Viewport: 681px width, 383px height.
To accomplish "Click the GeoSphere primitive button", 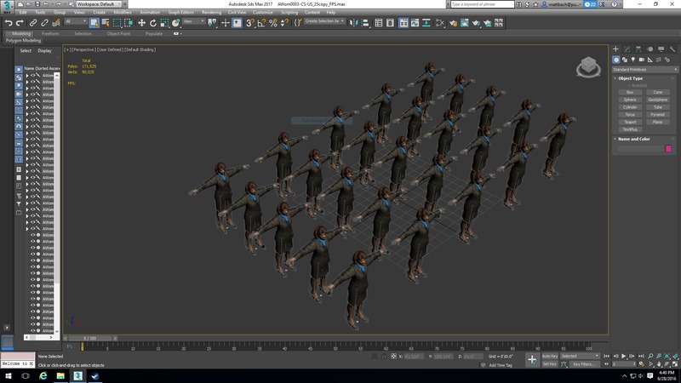I will click(x=658, y=100).
